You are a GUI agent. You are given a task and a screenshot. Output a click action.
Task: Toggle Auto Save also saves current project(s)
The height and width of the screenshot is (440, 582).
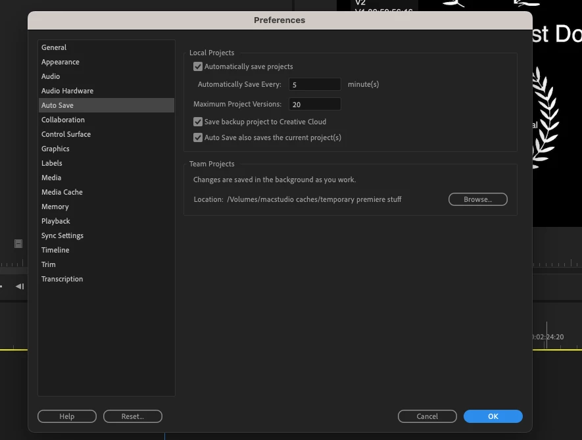click(198, 137)
